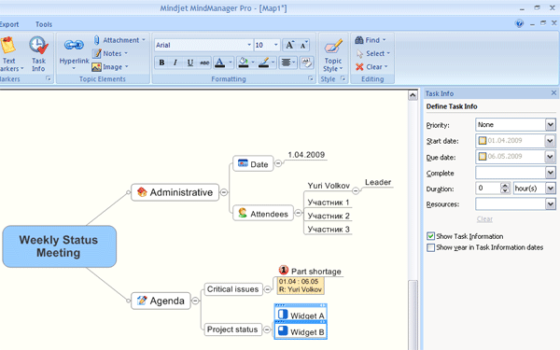Insert a Hyperlink via chain icon
Viewport: 560px width, 350px height.
tap(74, 45)
